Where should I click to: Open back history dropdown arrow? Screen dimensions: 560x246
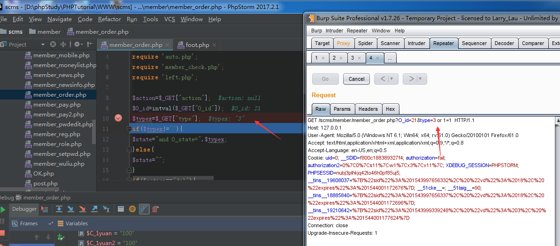click(x=393, y=79)
